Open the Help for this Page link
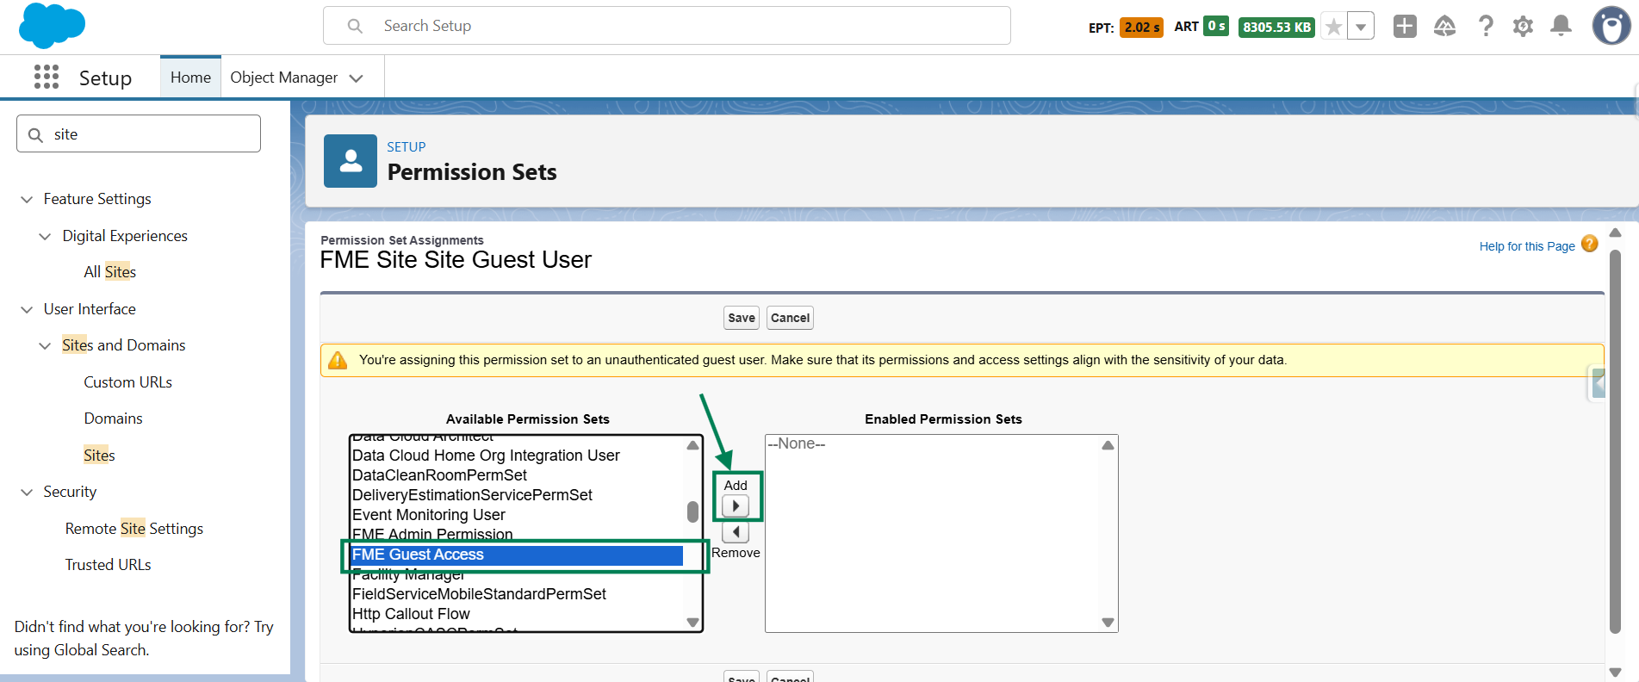The image size is (1639, 682). pyautogui.click(x=1527, y=246)
